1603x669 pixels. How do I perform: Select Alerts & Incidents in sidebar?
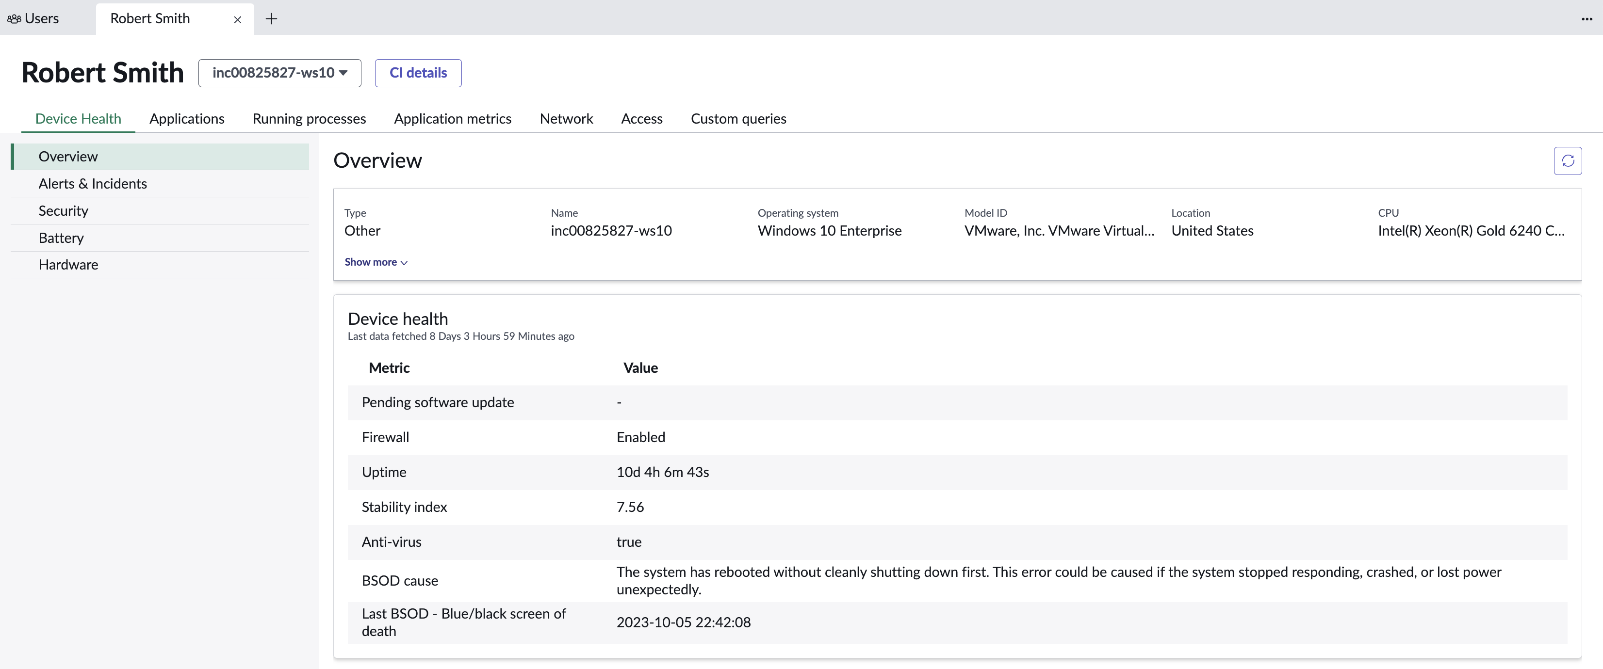coord(160,183)
